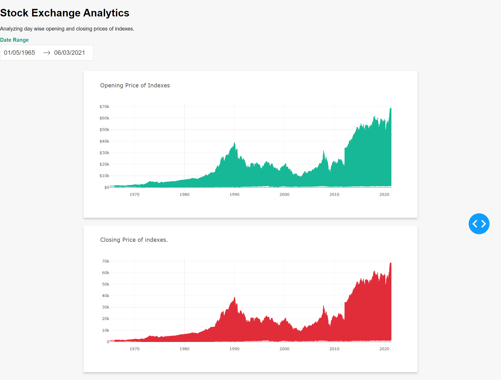Click the Stock Exchange Analytics title

64,13
